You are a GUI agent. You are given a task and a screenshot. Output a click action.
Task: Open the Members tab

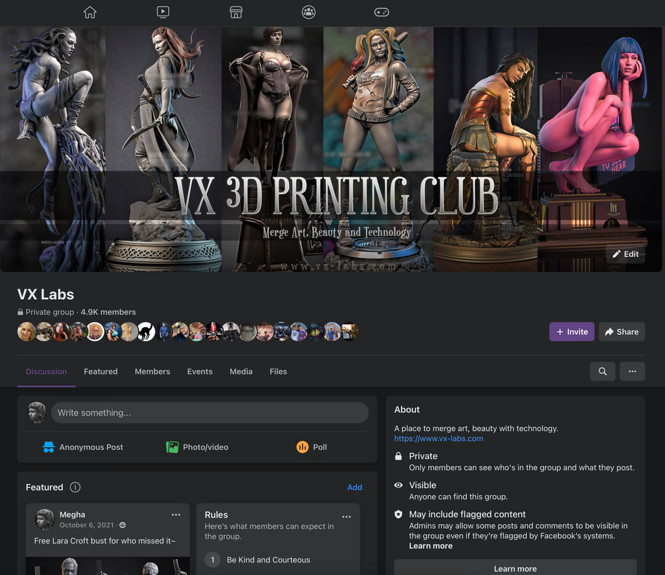[152, 372]
